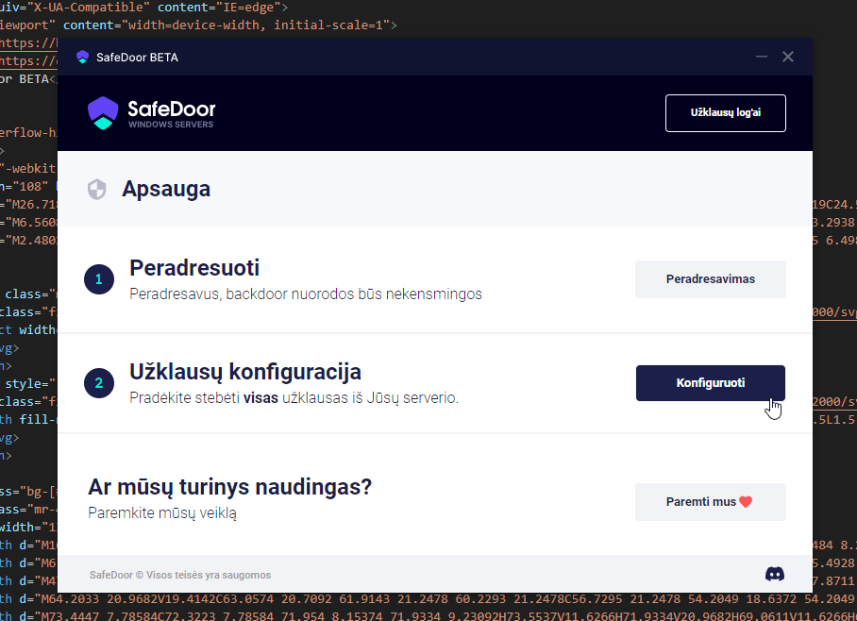Close the SafeDoor BETA window

click(788, 57)
